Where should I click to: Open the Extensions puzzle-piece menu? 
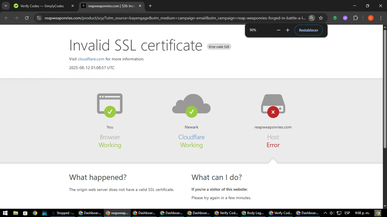point(356,18)
